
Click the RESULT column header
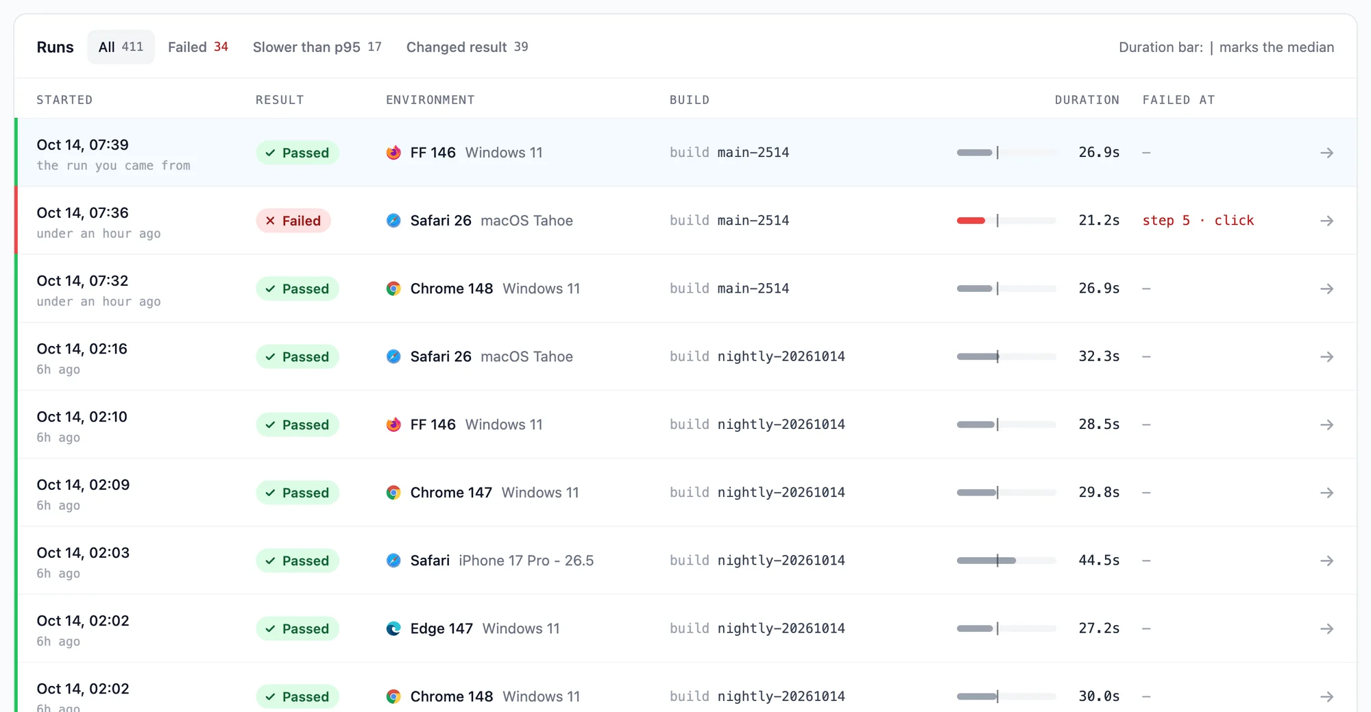(x=280, y=100)
